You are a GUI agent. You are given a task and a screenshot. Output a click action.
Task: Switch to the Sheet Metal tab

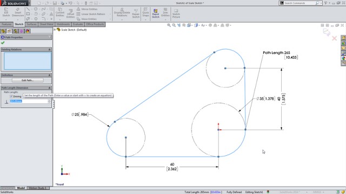tap(46, 24)
